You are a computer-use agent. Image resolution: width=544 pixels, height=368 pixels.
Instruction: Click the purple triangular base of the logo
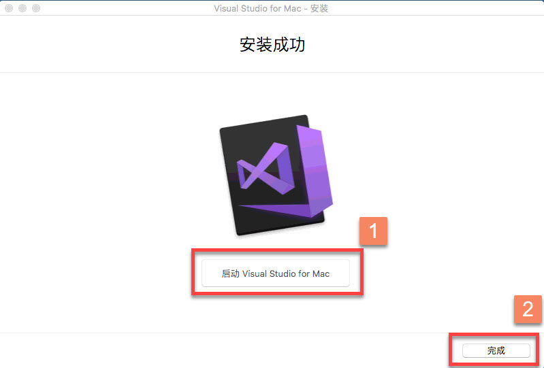[x=278, y=210]
